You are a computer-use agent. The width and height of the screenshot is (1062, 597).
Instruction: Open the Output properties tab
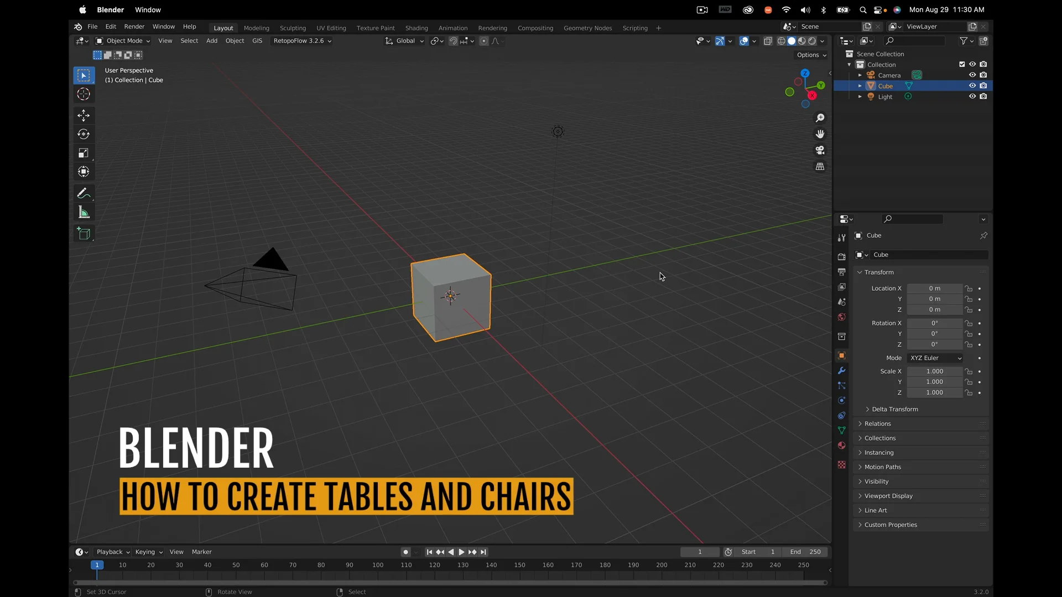(841, 272)
